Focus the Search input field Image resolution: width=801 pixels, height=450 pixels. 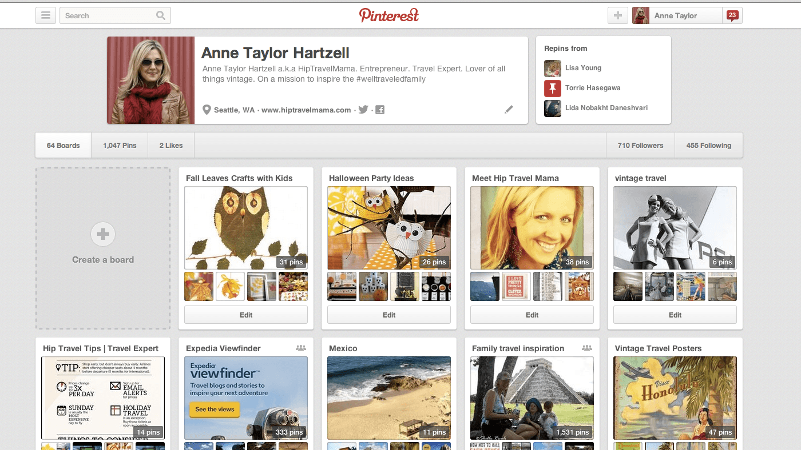coord(115,15)
